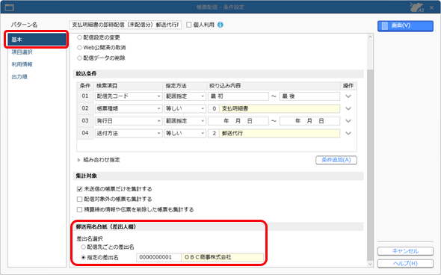Open the 発行日 search item dropdown
441x275 pixels.
(129, 121)
